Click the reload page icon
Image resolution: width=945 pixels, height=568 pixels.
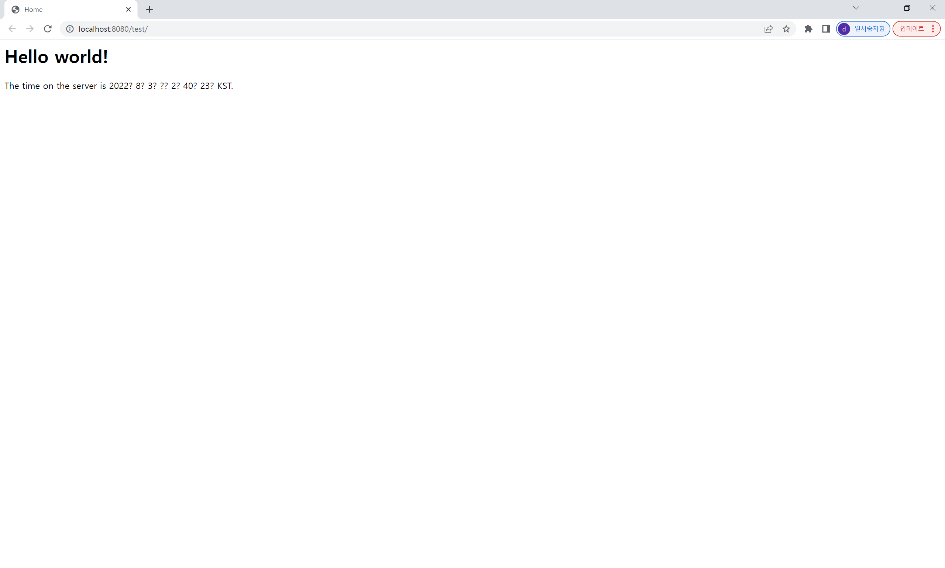point(48,29)
